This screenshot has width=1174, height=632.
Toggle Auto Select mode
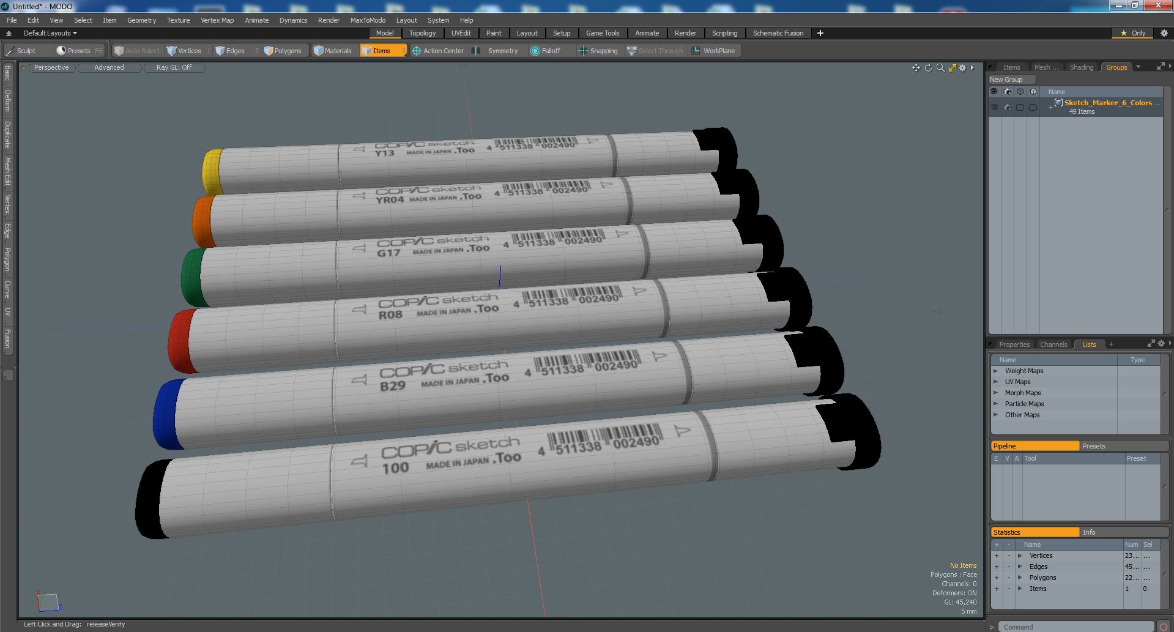point(136,51)
